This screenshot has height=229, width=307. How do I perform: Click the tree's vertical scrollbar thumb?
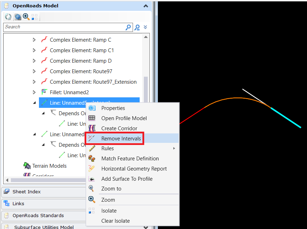[x=146, y=89]
